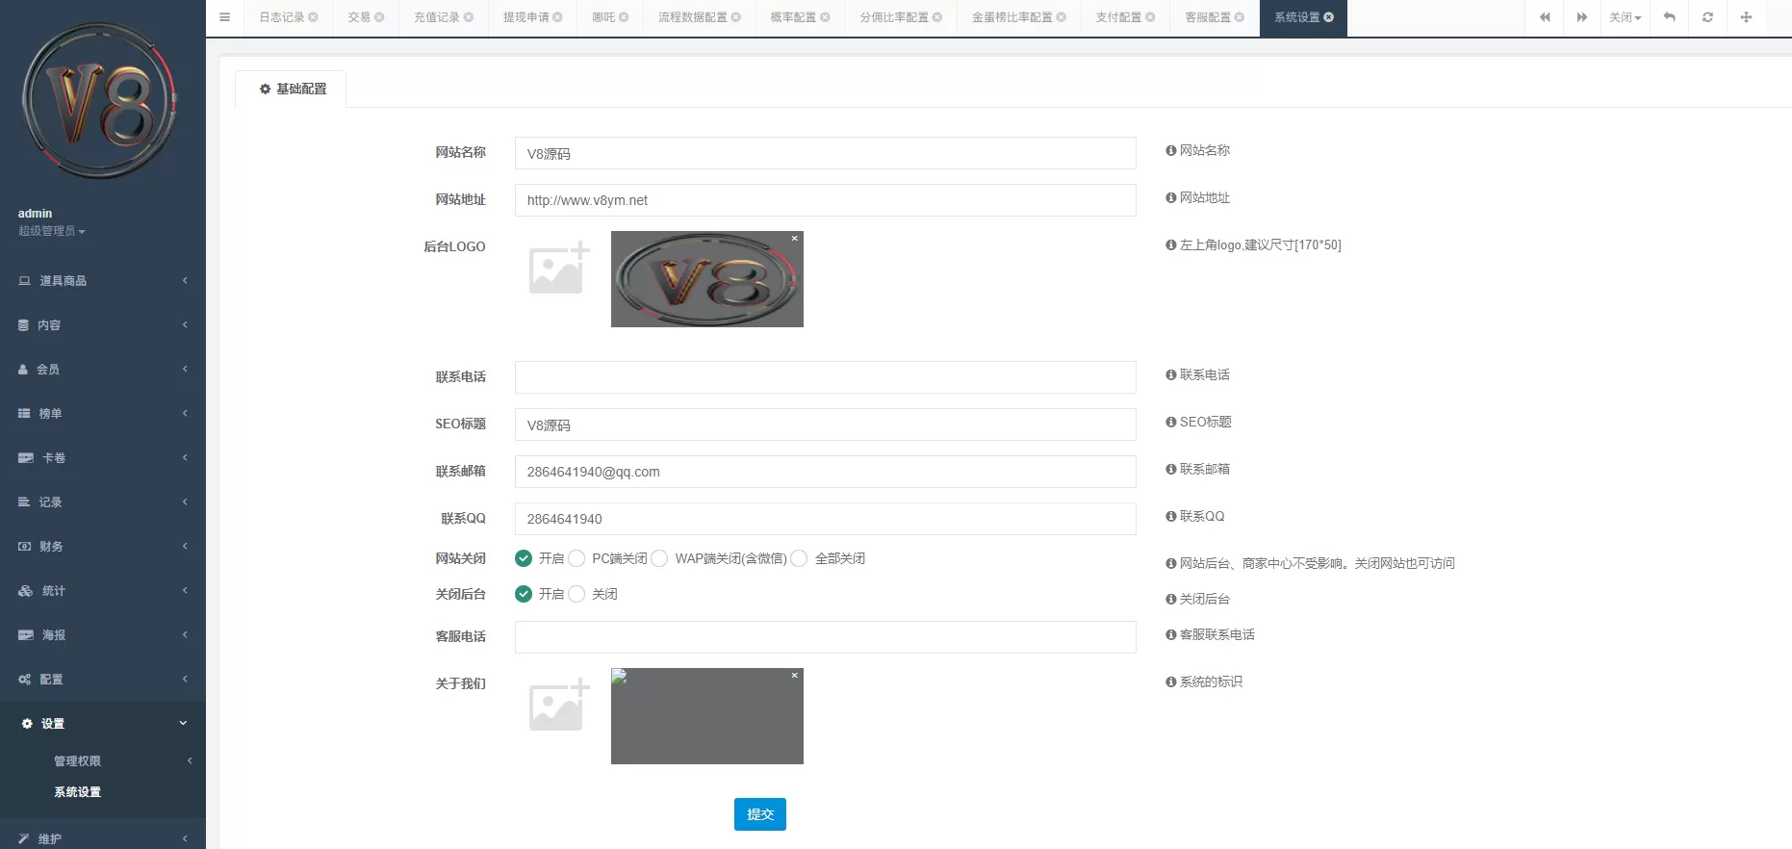
Task: Click the info icon next to 左上角logo hint
Action: click(x=1171, y=244)
